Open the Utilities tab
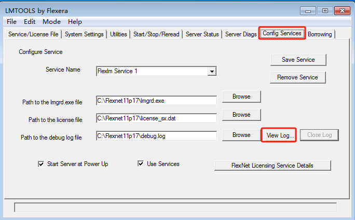 point(118,34)
